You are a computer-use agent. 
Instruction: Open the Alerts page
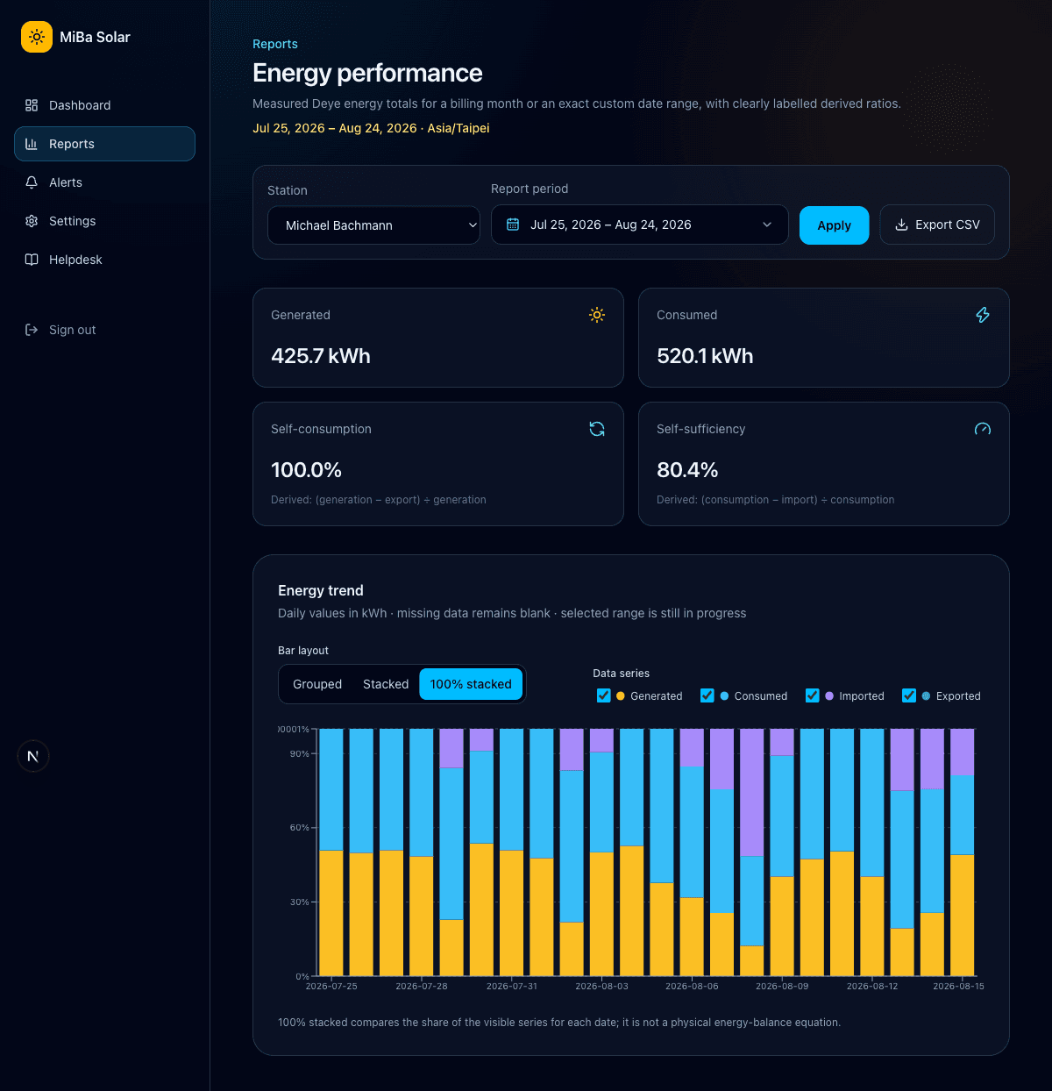pos(104,182)
